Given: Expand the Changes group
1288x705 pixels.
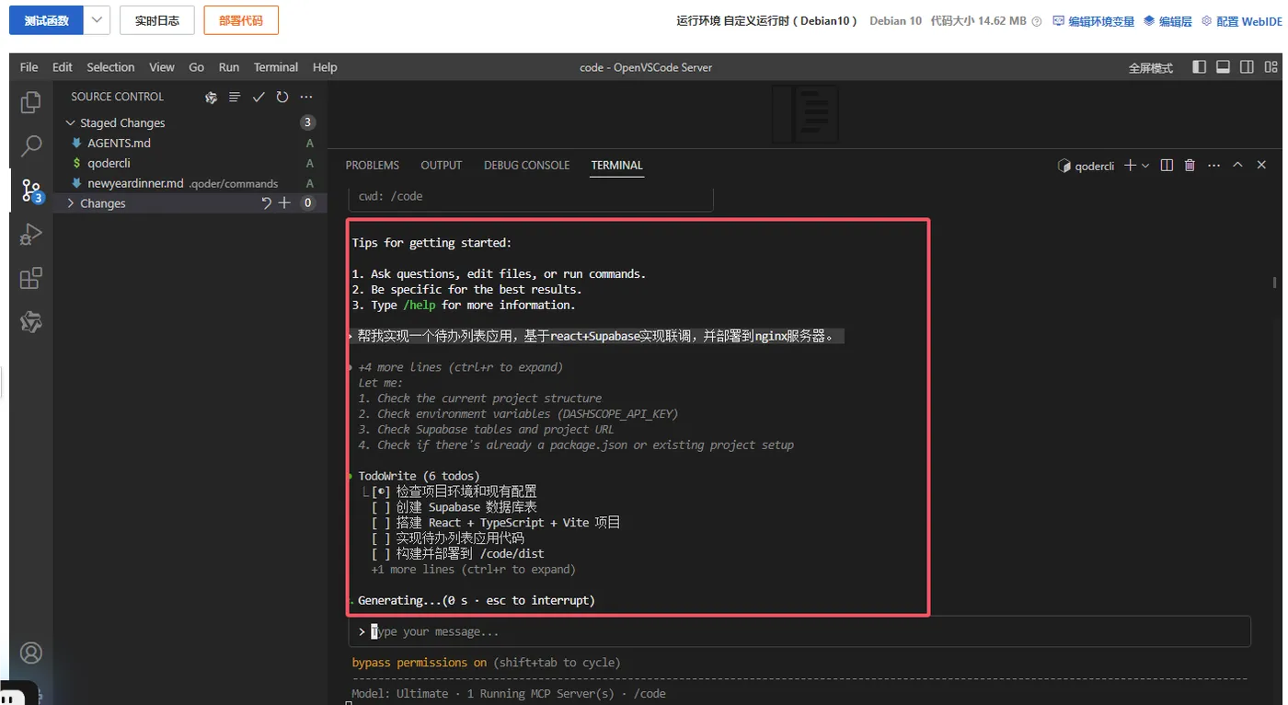Looking at the screenshot, I should click(x=70, y=203).
